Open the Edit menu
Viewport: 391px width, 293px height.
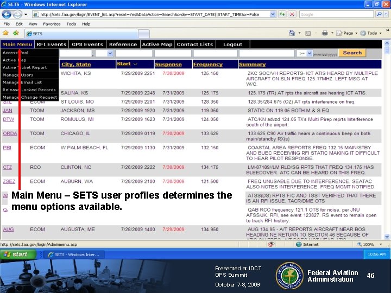coord(19,24)
